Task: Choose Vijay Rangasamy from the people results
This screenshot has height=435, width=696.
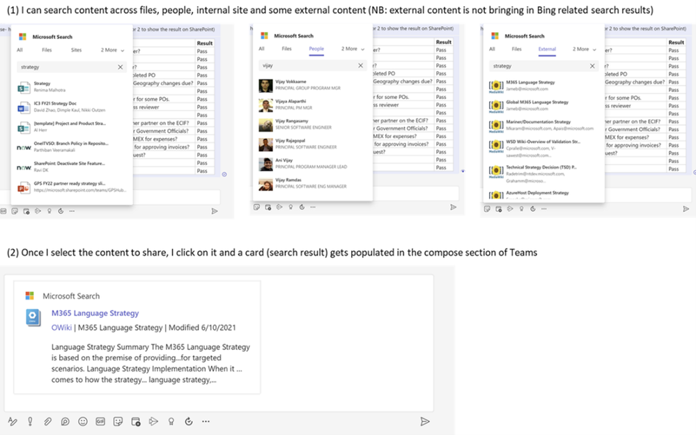Action: [x=313, y=124]
